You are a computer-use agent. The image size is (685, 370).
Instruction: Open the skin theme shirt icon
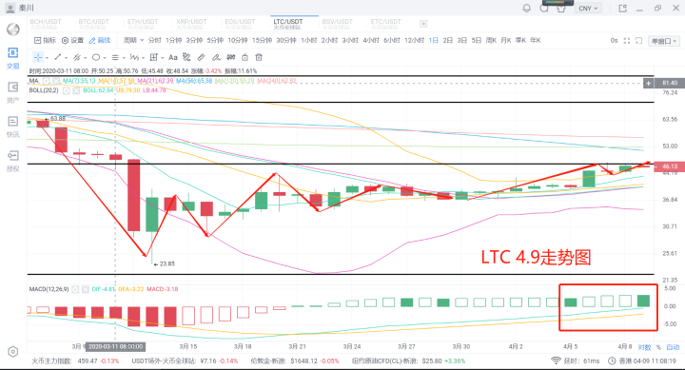tap(561, 8)
